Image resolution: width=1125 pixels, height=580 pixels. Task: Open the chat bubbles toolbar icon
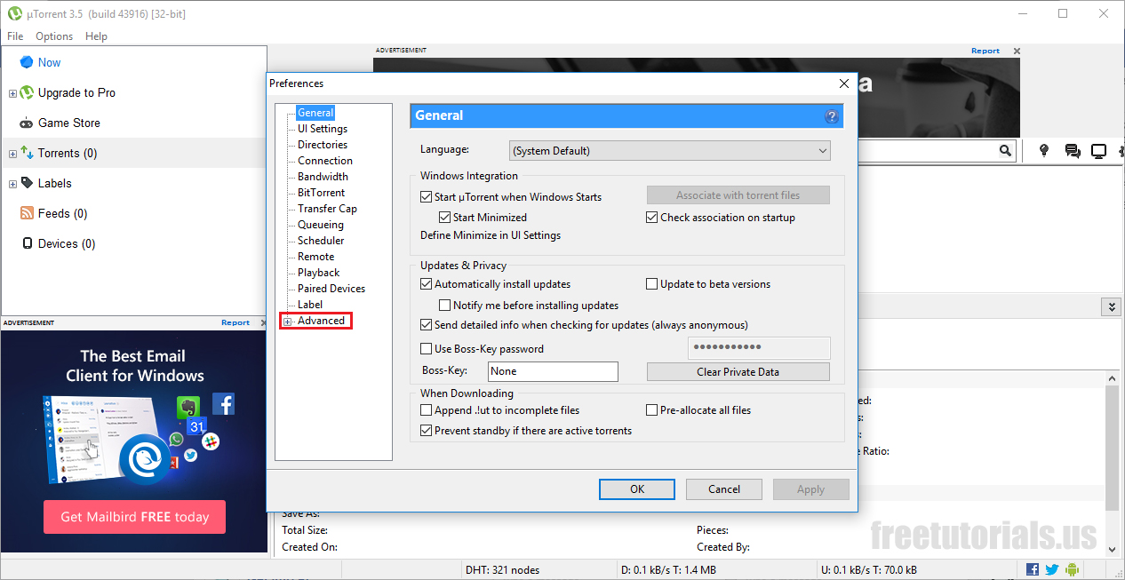tap(1072, 151)
